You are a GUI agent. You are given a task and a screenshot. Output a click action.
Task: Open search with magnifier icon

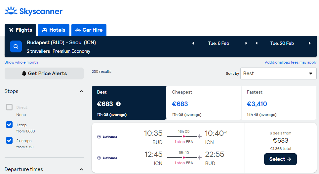pos(16,46)
